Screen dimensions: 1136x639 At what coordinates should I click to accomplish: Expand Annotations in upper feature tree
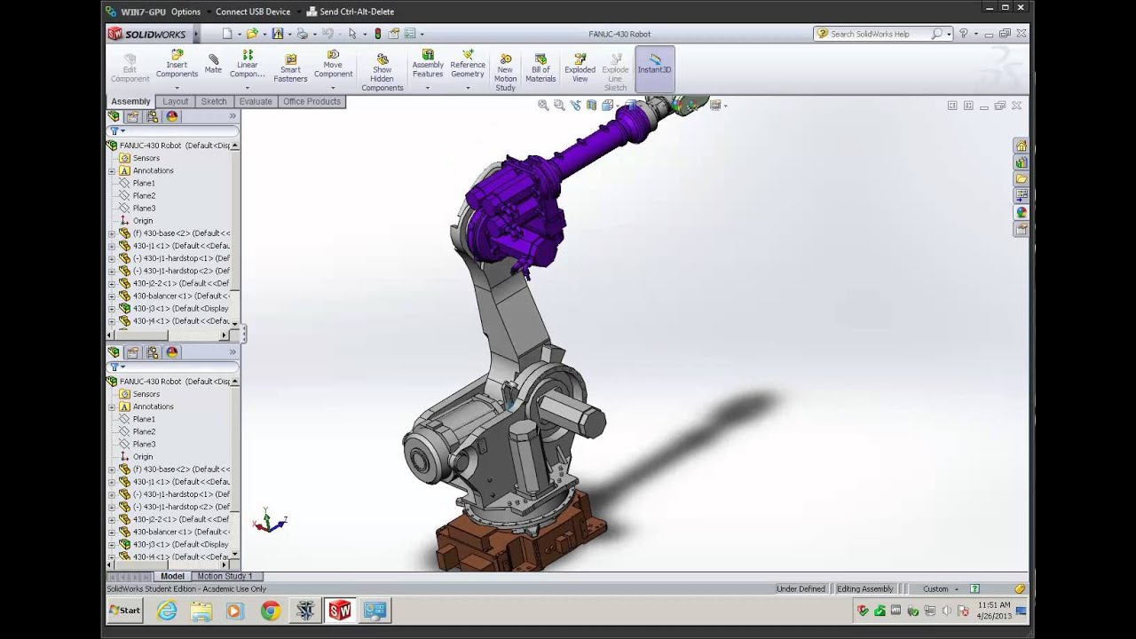[x=112, y=170]
